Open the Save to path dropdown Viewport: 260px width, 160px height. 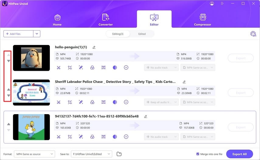[x=92, y=154]
